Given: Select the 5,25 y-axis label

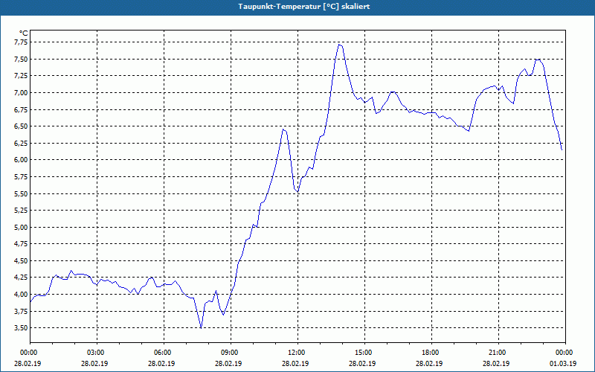Looking at the screenshot, I should tap(21, 211).
